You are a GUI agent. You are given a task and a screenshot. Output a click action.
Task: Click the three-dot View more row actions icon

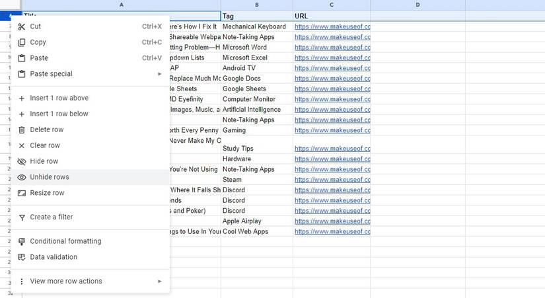pos(22,281)
